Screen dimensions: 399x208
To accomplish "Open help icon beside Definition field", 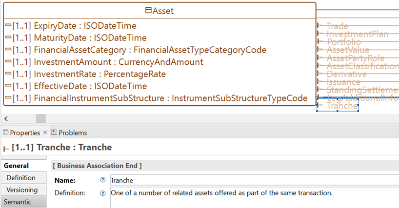I will click(102, 193).
